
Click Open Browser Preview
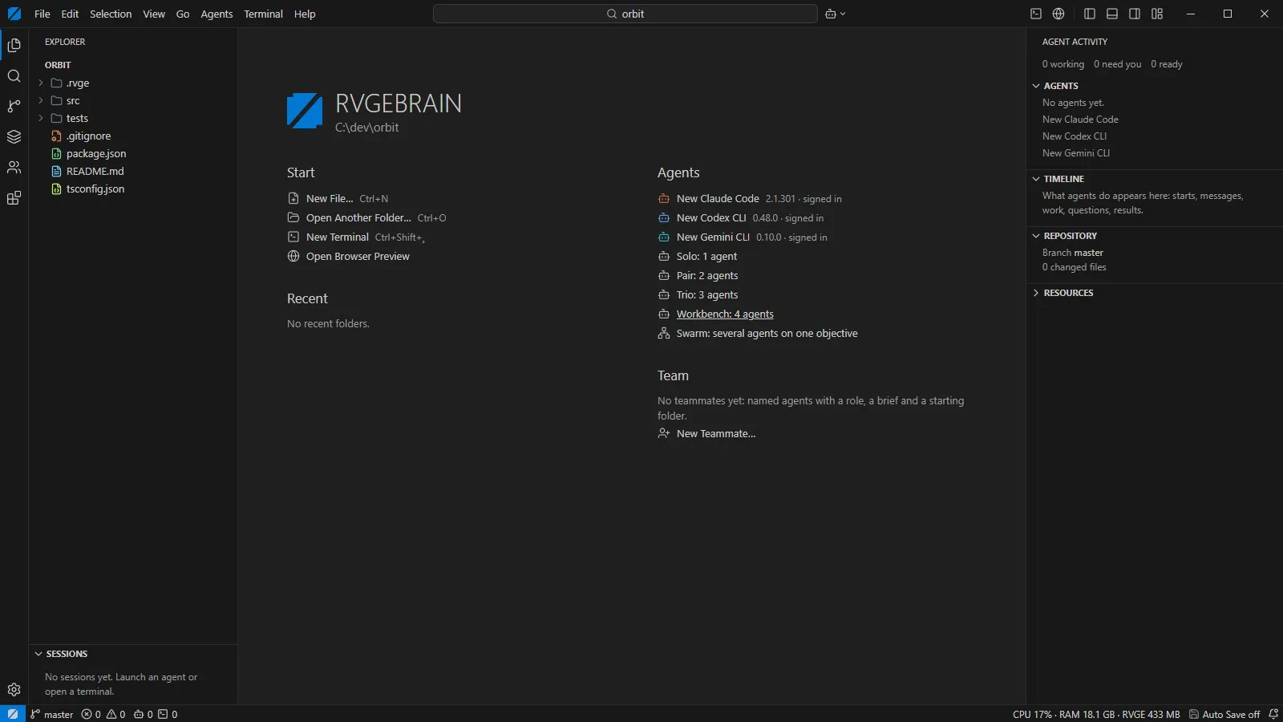[358, 256]
